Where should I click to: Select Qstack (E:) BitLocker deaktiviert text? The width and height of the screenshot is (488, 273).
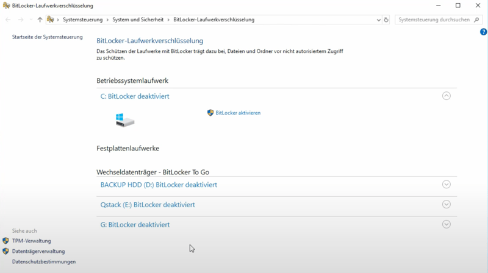tap(148, 205)
